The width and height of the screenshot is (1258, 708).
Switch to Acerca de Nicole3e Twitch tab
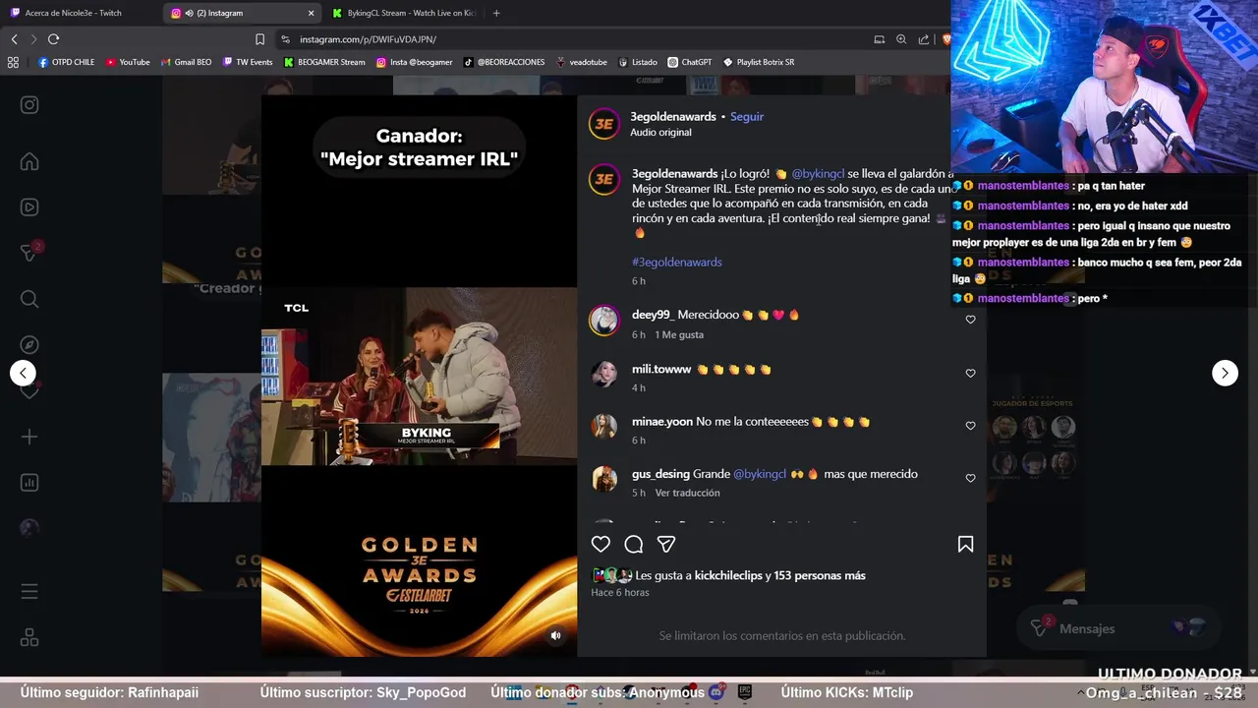[74, 13]
